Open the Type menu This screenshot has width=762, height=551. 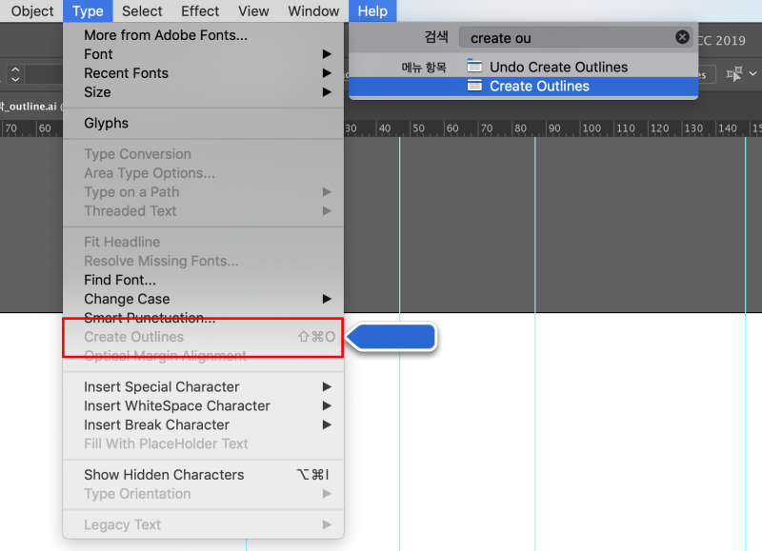88,10
